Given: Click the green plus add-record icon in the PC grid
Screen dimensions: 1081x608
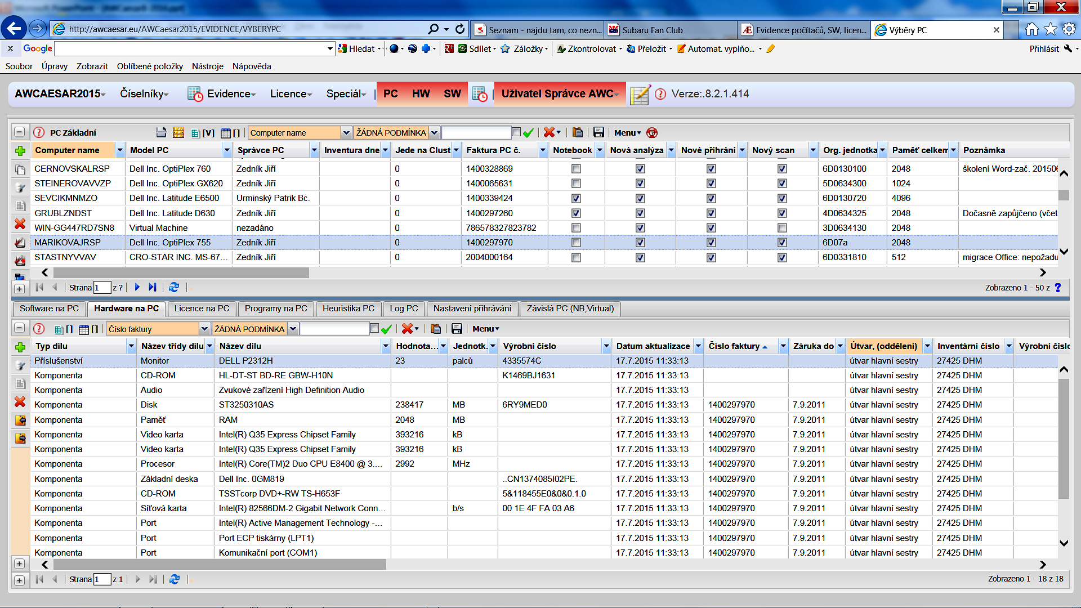Looking at the screenshot, I should click(x=20, y=150).
